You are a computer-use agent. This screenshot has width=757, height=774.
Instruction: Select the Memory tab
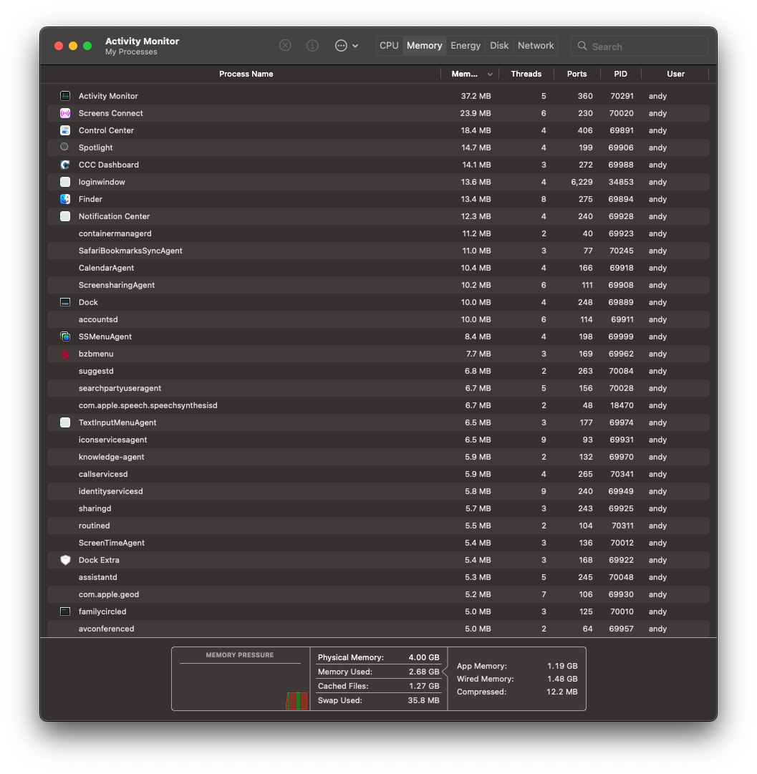click(x=424, y=45)
